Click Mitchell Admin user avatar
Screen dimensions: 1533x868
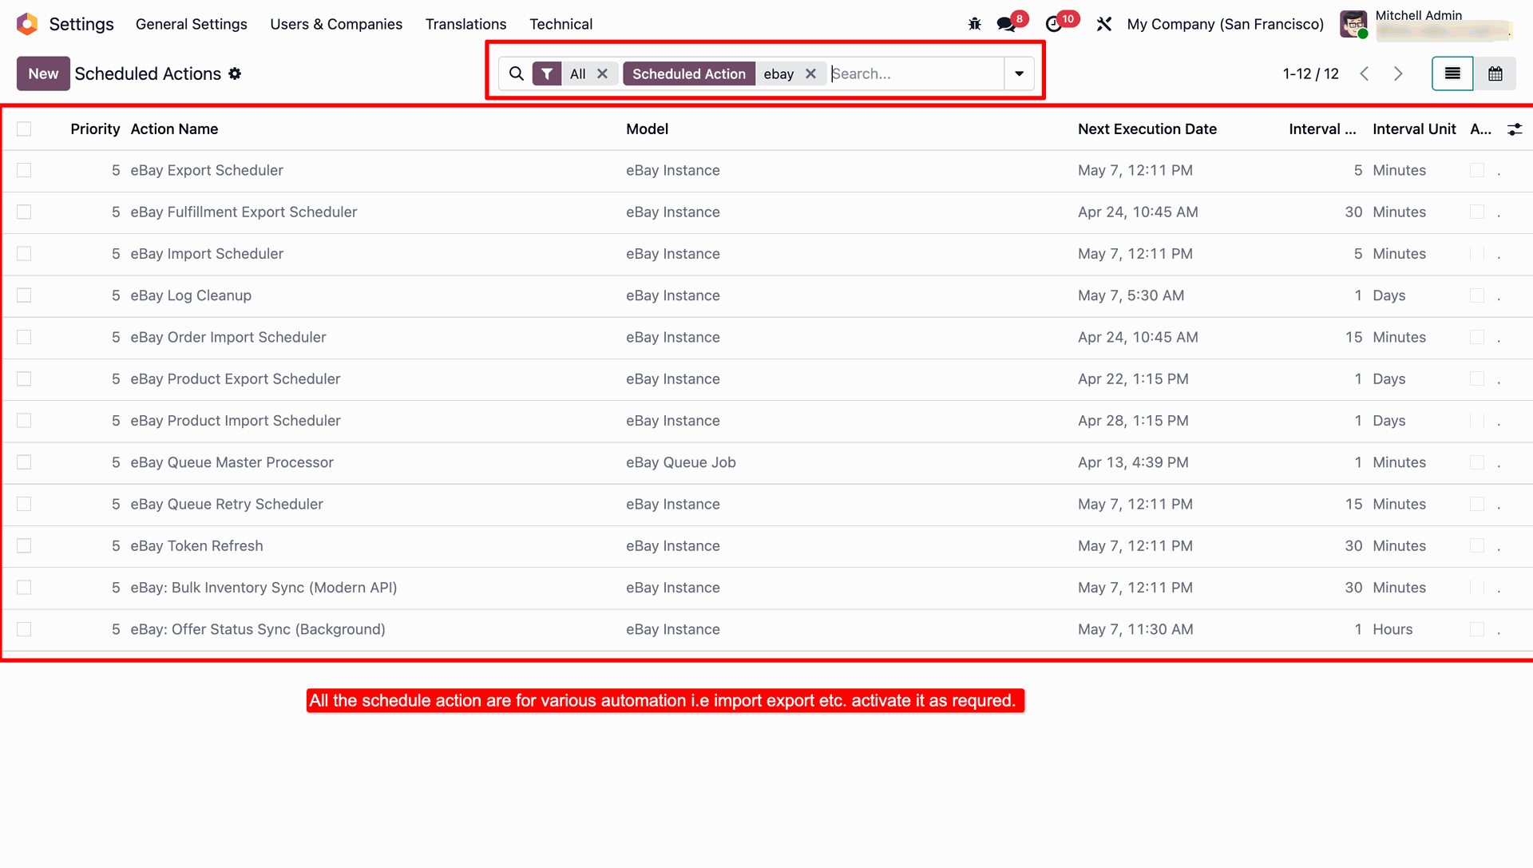[1353, 24]
